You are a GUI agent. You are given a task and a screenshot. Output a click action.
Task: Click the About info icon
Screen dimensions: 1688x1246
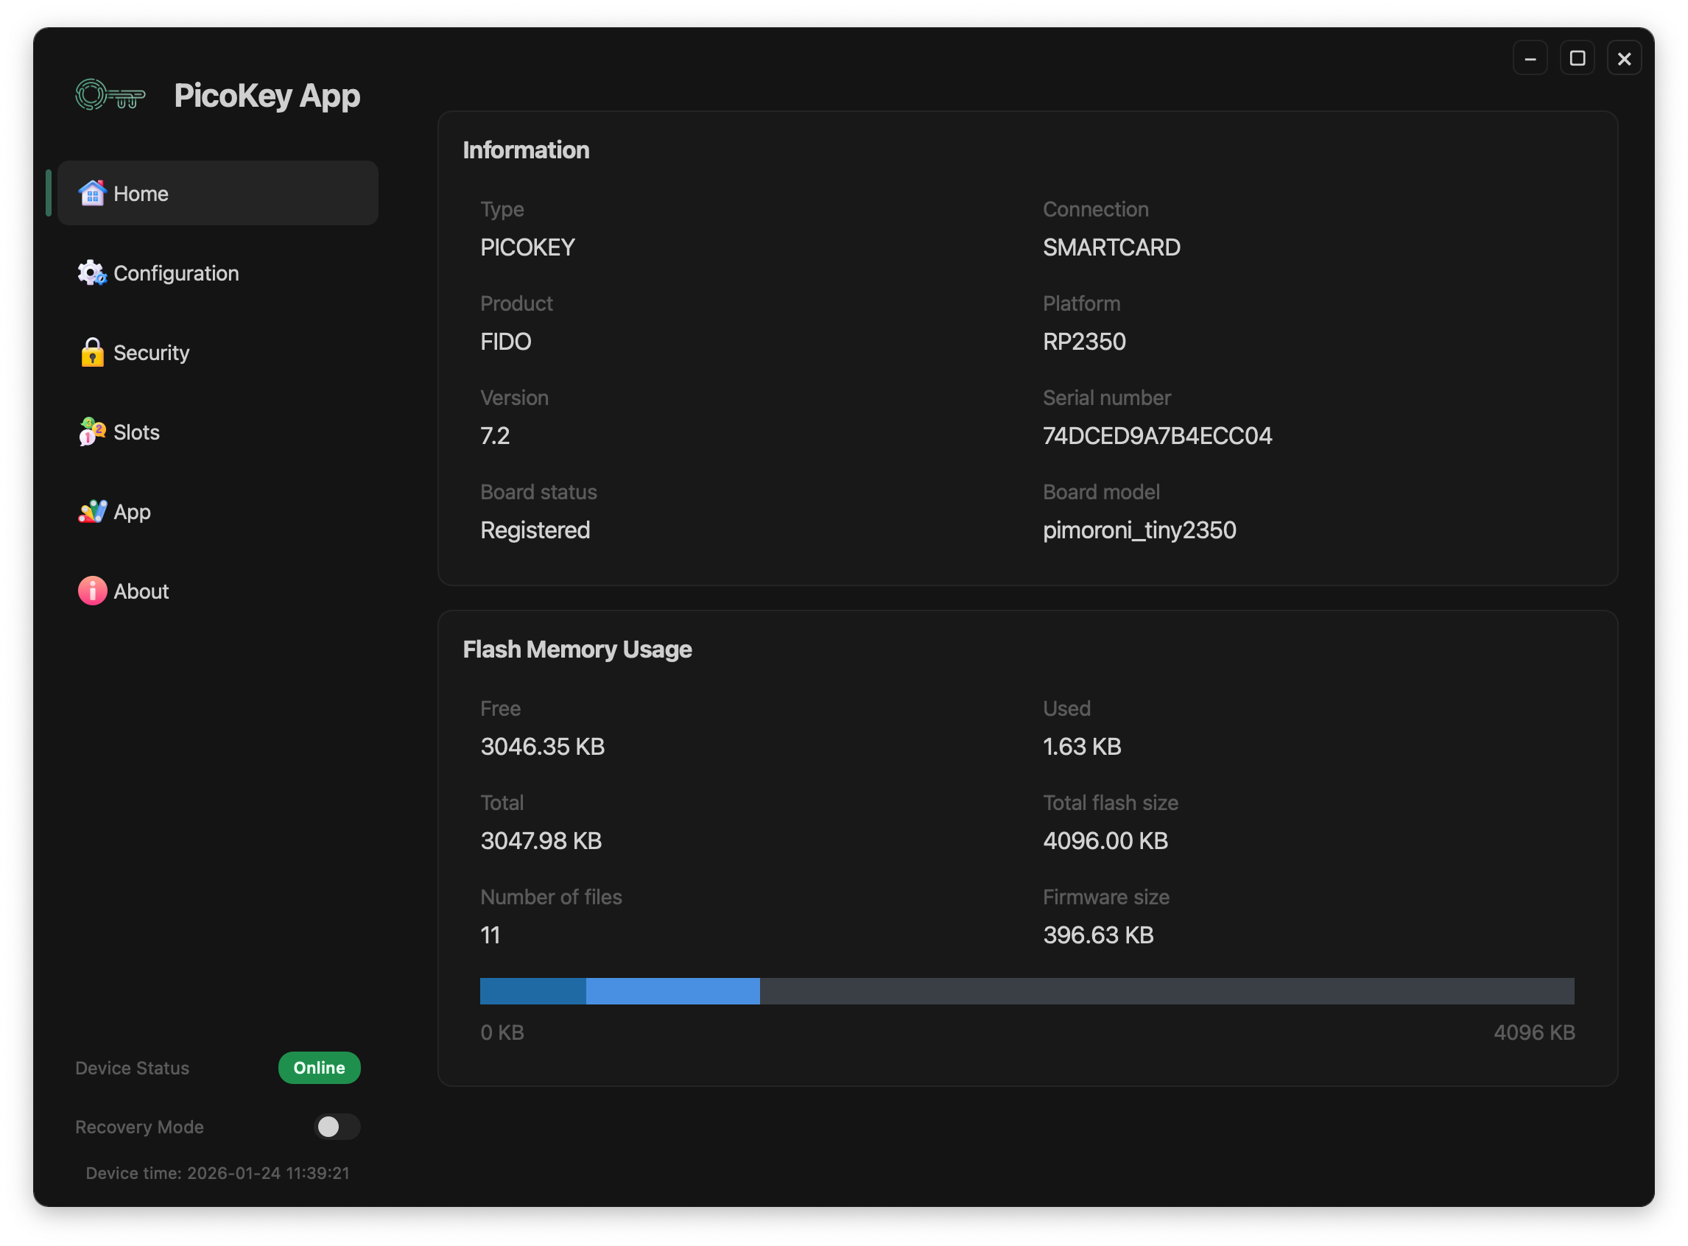[x=92, y=591]
